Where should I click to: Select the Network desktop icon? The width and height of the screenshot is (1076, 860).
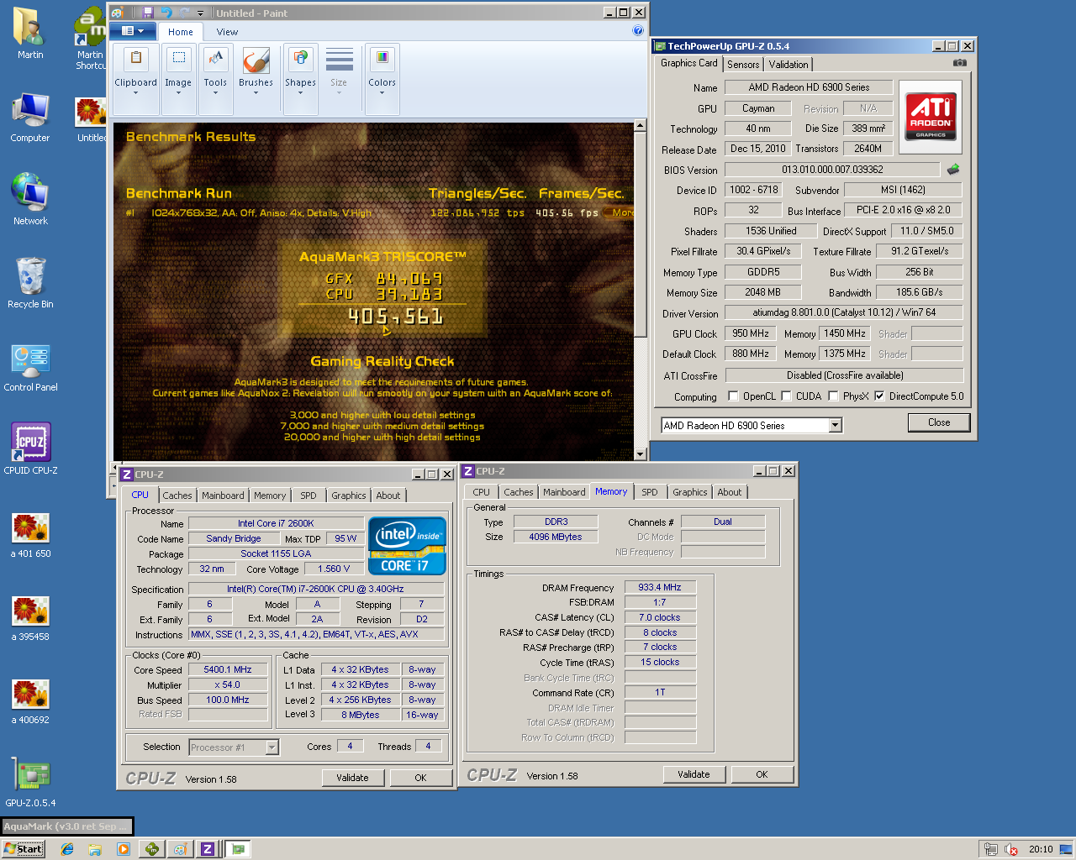tap(30, 199)
